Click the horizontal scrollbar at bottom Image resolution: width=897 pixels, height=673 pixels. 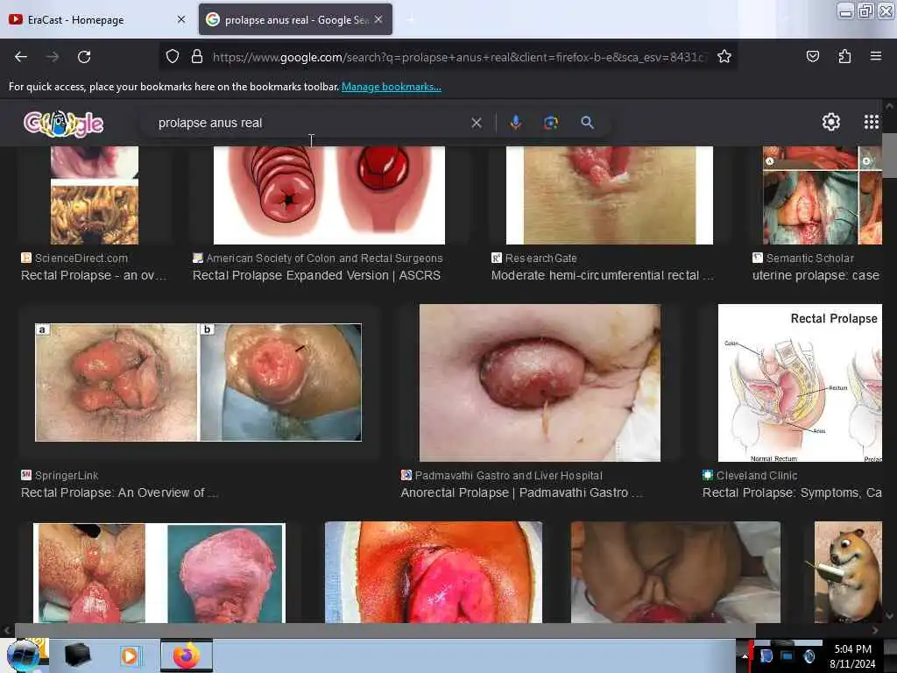(x=385, y=630)
